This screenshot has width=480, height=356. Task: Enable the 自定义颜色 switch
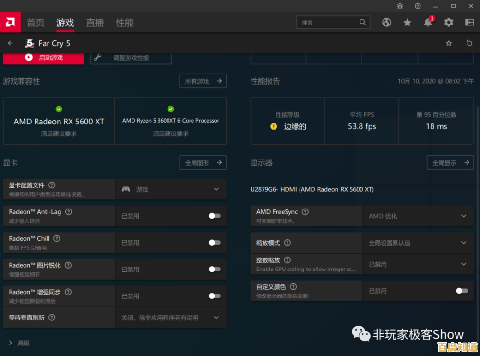tap(461, 291)
